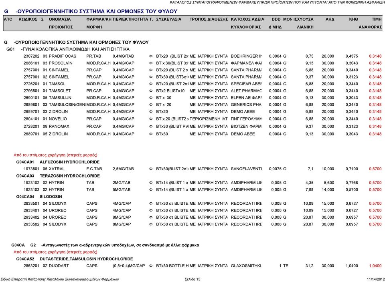Click product name TAMSOLET
This screenshot has width=385, height=282.
coord(60,91)
